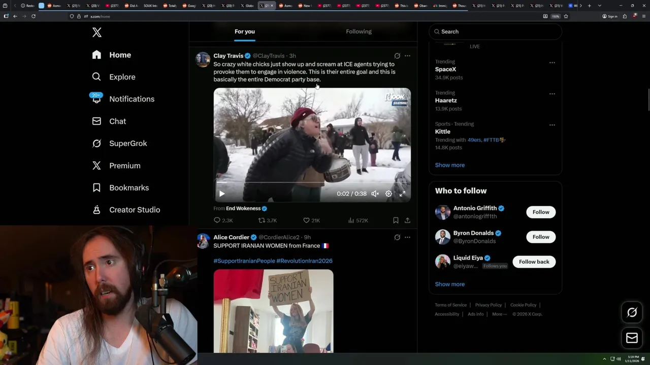The width and height of the screenshot is (650, 365).
Task: Follow Byron Donalds
Action: click(x=541, y=237)
